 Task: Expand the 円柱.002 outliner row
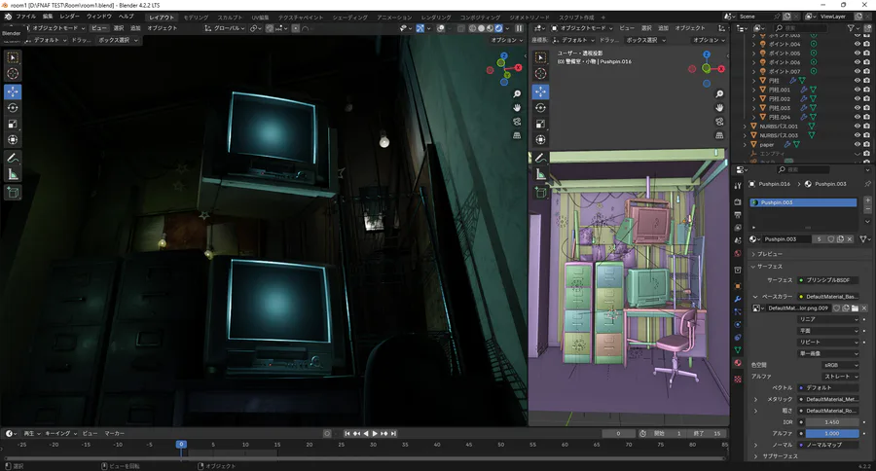(x=753, y=99)
